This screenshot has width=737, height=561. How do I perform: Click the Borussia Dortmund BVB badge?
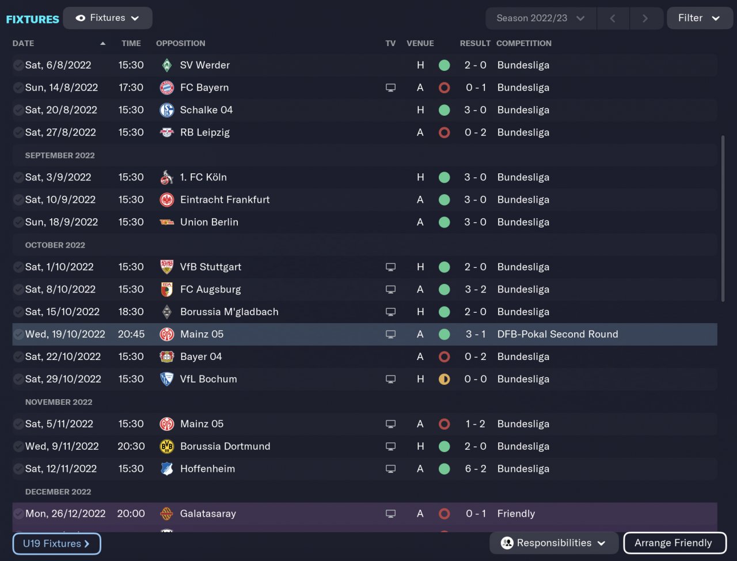[166, 446]
